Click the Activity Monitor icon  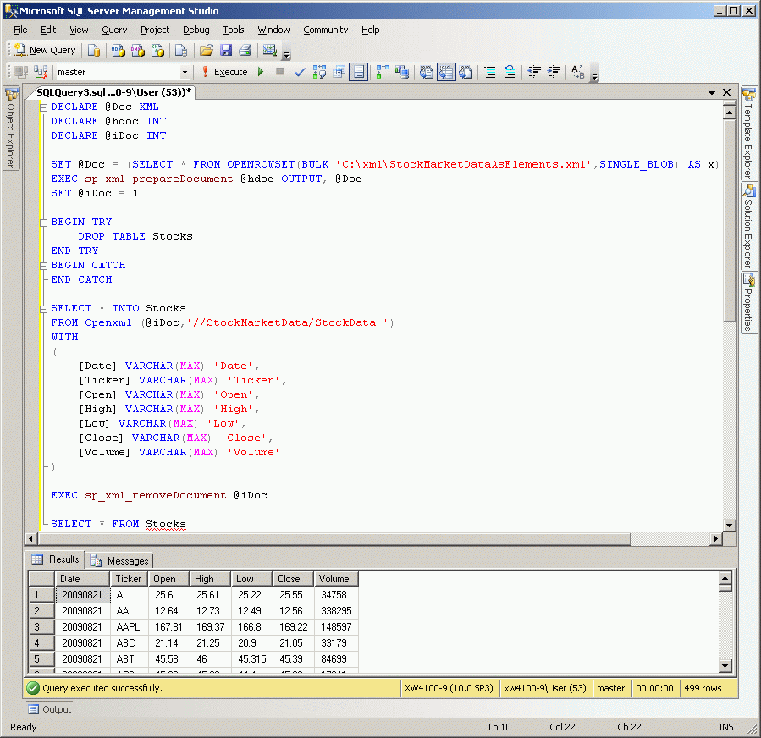coord(270,51)
